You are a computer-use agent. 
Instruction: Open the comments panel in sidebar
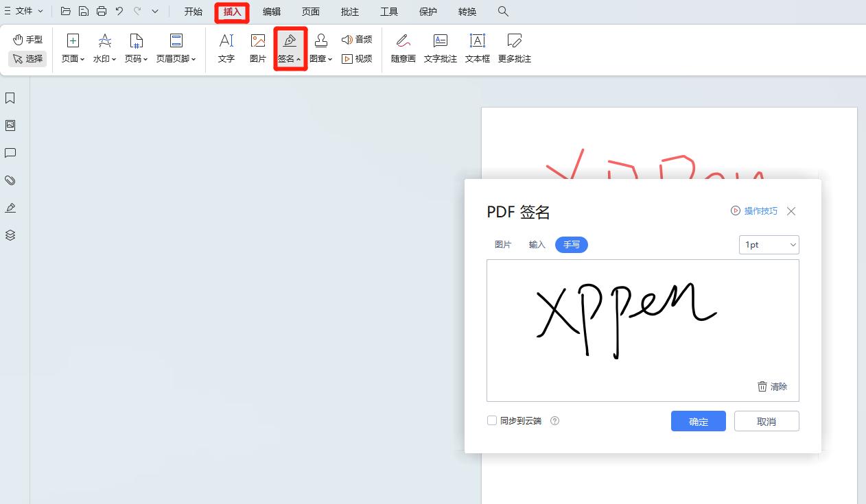pos(10,153)
